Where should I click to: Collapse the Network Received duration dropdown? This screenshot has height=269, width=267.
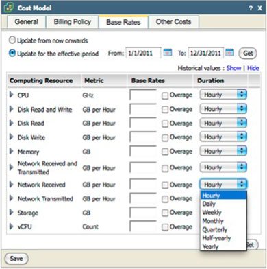coord(223,185)
